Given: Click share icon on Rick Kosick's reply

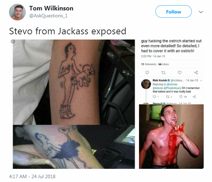Looking at the screenshot, I should (194, 97).
